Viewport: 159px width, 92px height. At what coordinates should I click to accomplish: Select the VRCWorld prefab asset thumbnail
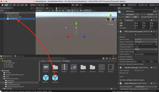tap(55, 78)
